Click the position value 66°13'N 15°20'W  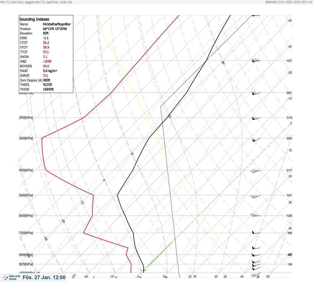[55, 29]
